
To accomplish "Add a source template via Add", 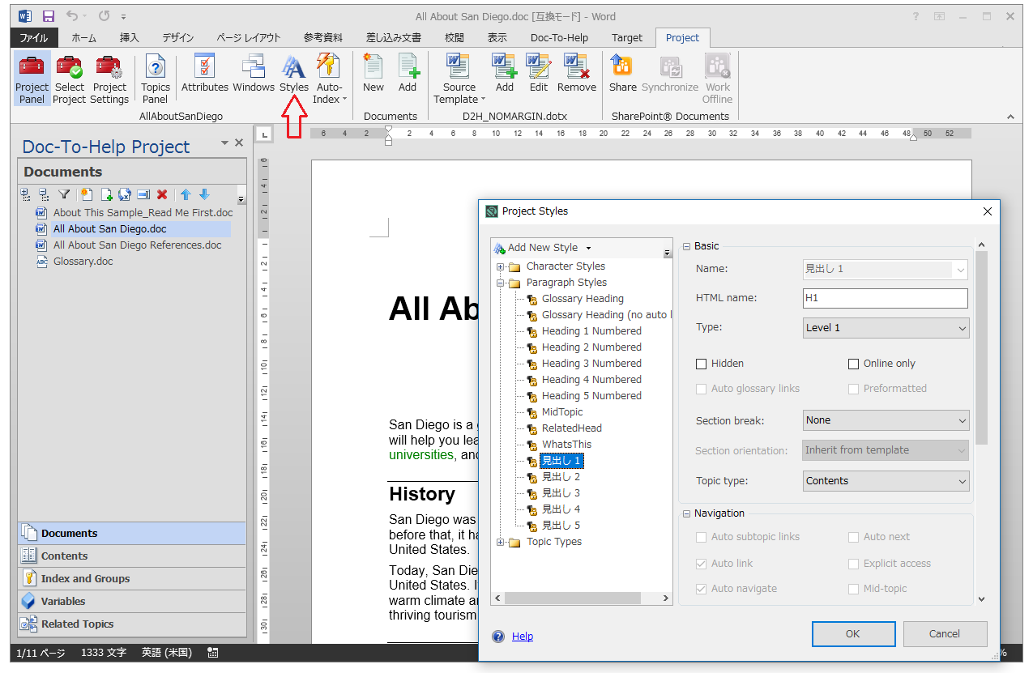I will [x=505, y=74].
